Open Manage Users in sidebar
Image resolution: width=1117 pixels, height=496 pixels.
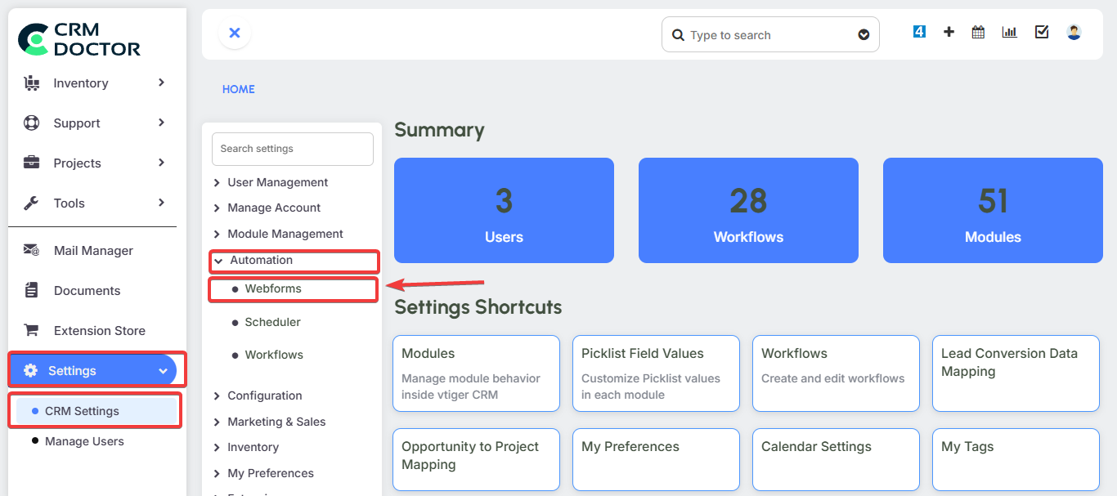pos(84,441)
